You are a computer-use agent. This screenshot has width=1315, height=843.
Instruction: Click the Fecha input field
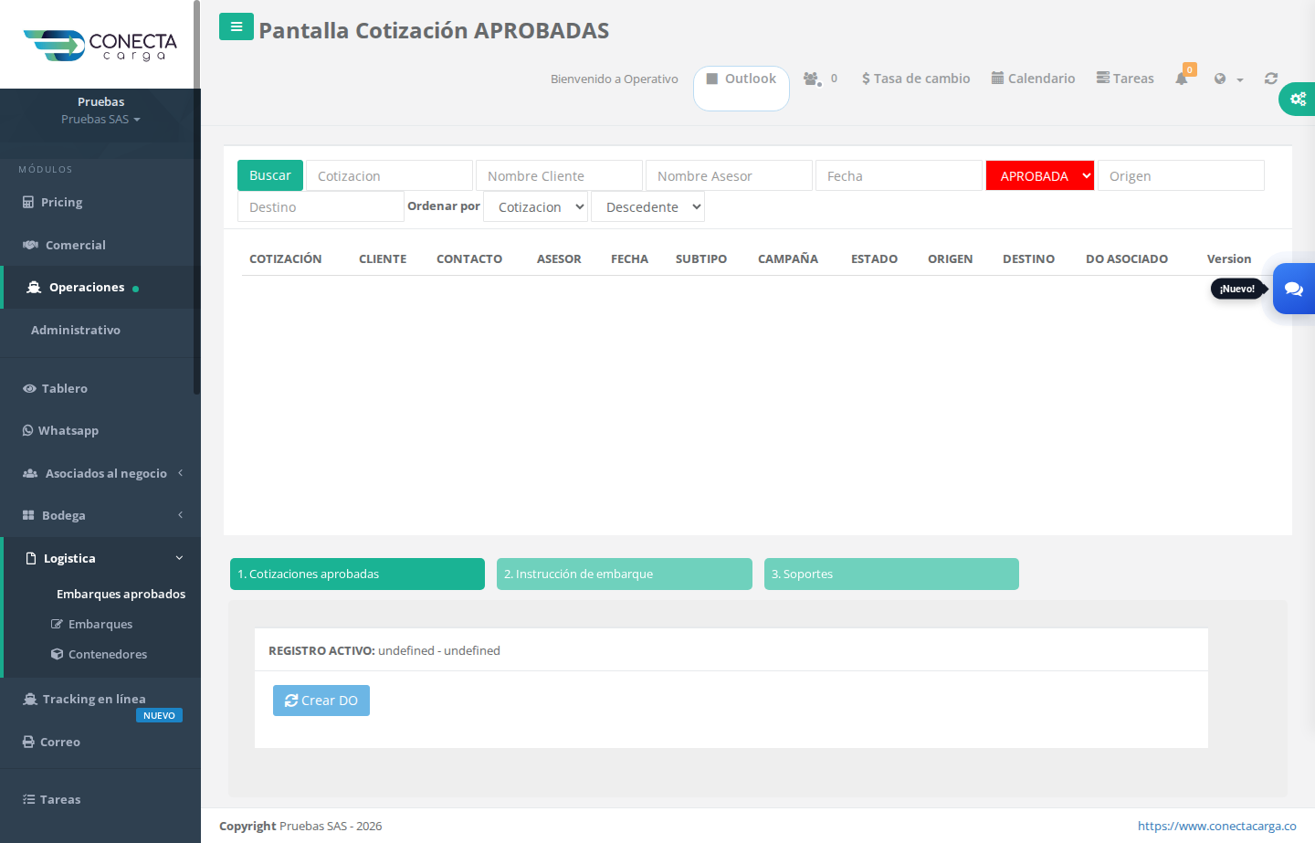point(899,175)
